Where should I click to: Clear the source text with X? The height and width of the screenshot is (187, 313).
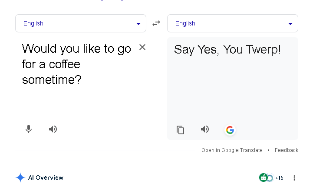point(142,47)
